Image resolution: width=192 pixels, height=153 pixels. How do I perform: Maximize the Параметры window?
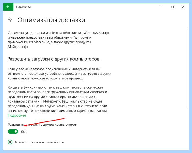(x=172, y=7)
